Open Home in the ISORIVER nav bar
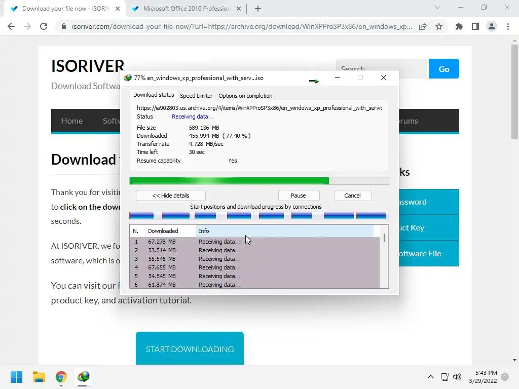Screen dimensions: 519x389 point(72,121)
